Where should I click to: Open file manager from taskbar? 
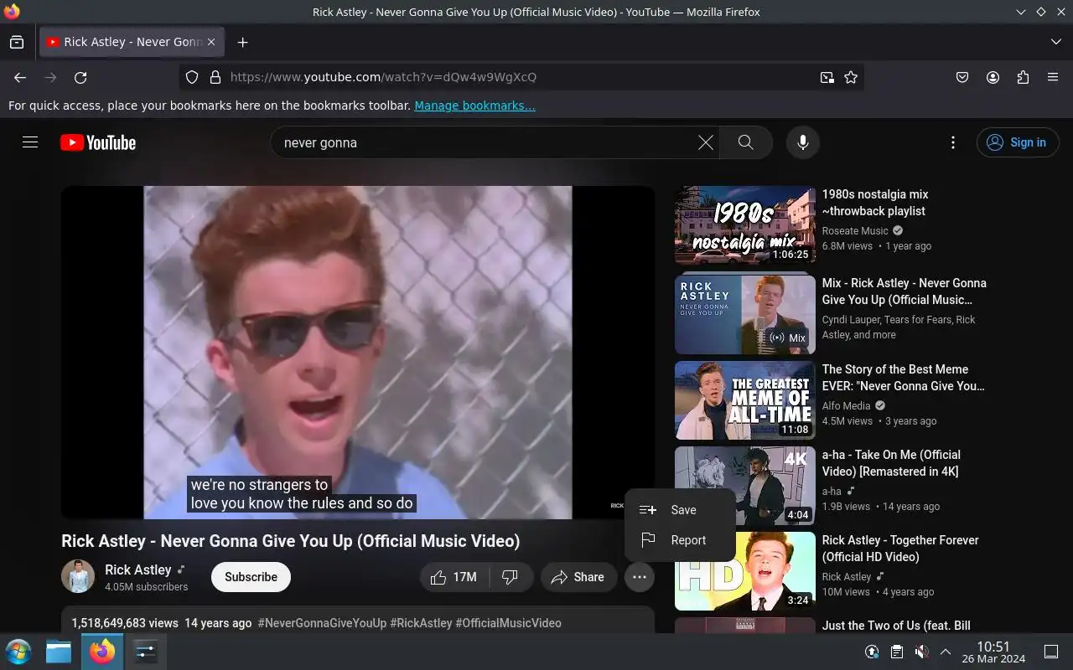point(59,652)
